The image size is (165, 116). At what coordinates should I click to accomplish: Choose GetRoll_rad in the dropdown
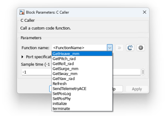tap(82, 64)
